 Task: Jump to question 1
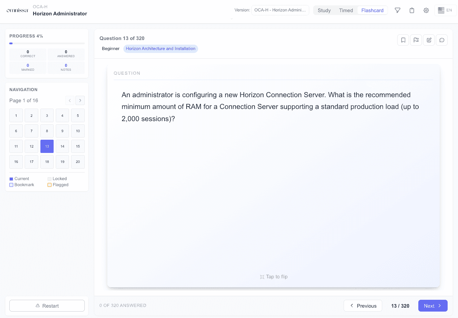[16, 115]
